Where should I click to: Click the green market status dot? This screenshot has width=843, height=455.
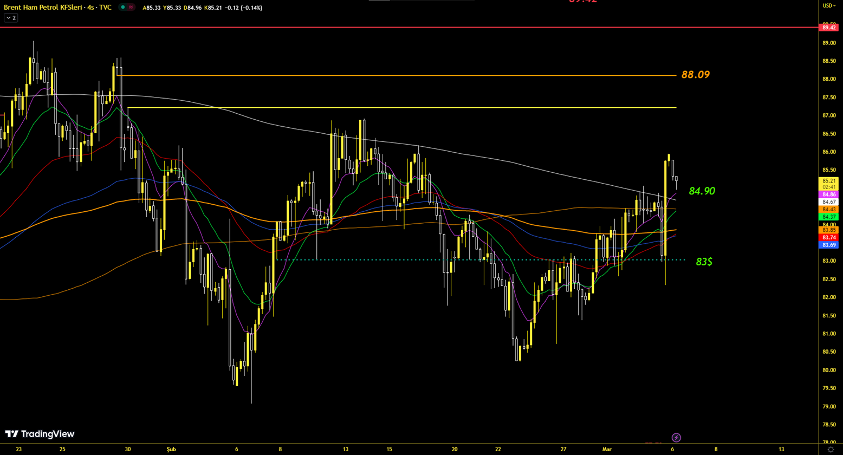(x=123, y=7)
